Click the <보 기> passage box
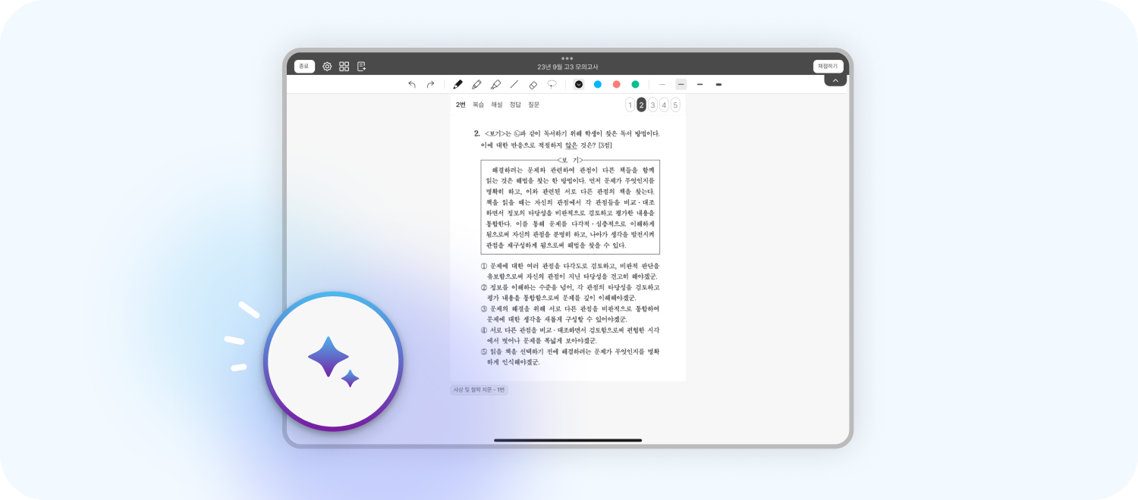The height and width of the screenshot is (500, 1138). point(571,206)
